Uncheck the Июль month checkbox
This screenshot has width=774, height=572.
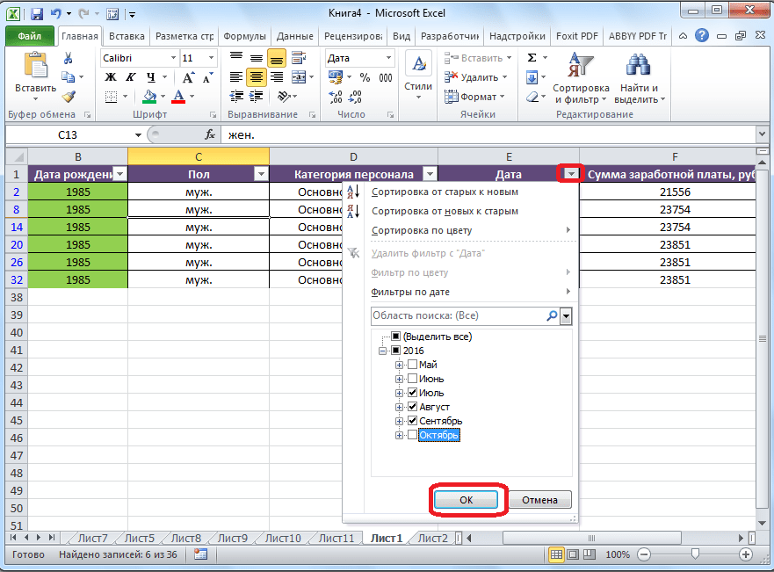tap(413, 393)
